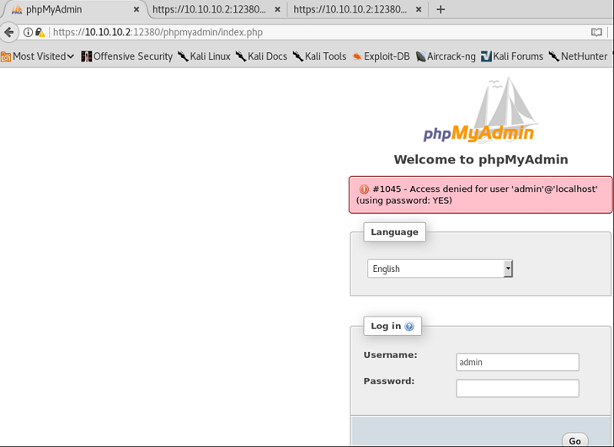Image resolution: width=614 pixels, height=447 pixels.
Task: Click the insecure connection lock warning icon
Action: [x=40, y=32]
